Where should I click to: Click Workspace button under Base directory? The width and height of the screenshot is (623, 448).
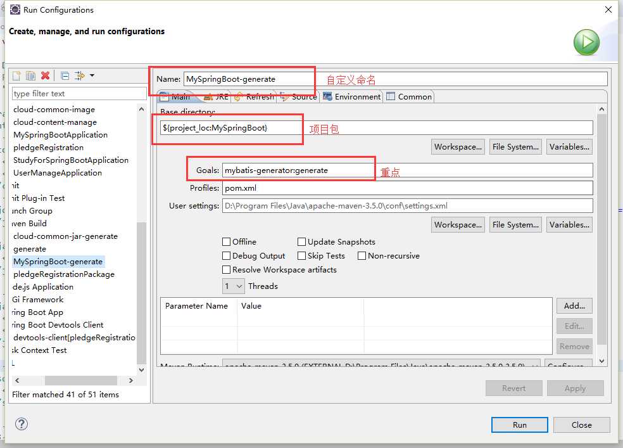click(458, 146)
